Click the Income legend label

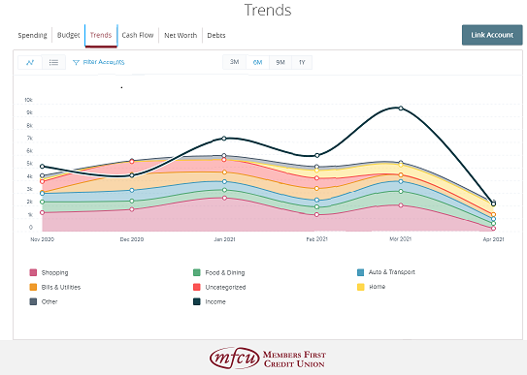click(x=215, y=301)
